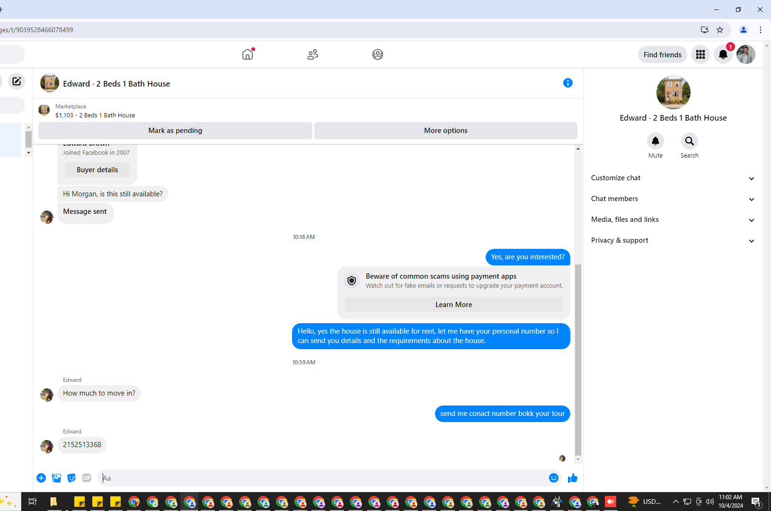Click the 10:59 AM timestamp

(x=304, y=362)
